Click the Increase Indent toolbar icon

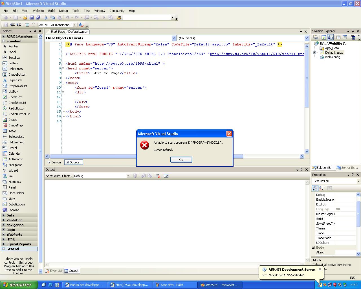(19, 25)
